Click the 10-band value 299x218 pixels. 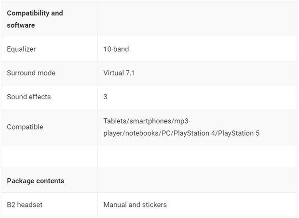[116, 49]
